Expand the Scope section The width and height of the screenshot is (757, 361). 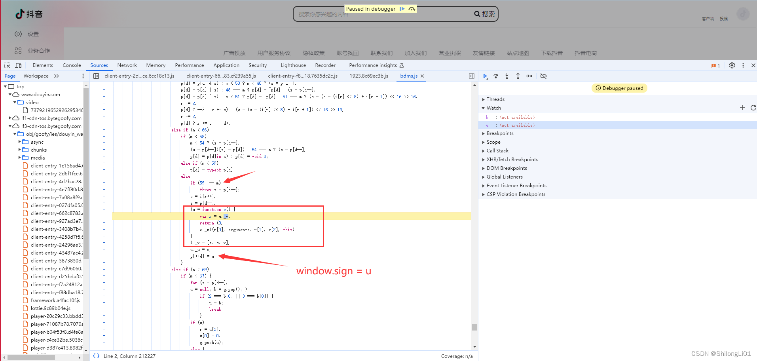(493, 142)
